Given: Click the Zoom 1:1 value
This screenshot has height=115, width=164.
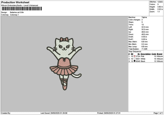Looking at the screenshot, I should click(159, 12).
